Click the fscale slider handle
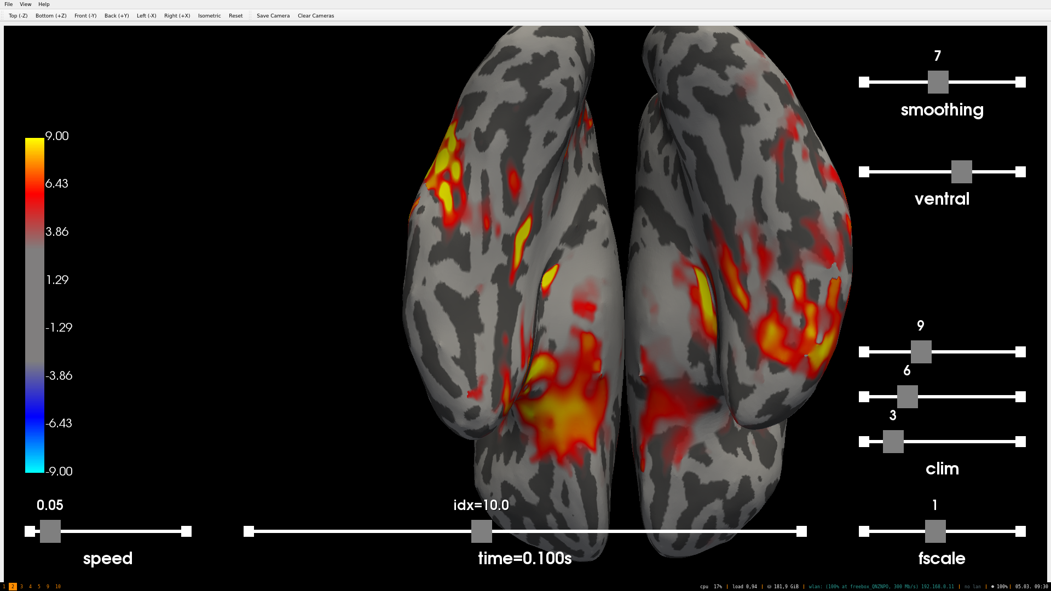This screenshot has width=1051, height=591. point(935,531)
